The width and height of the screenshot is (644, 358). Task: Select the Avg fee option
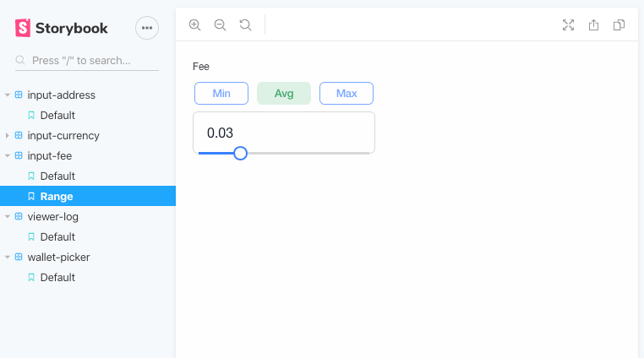[x=284, y=93]
